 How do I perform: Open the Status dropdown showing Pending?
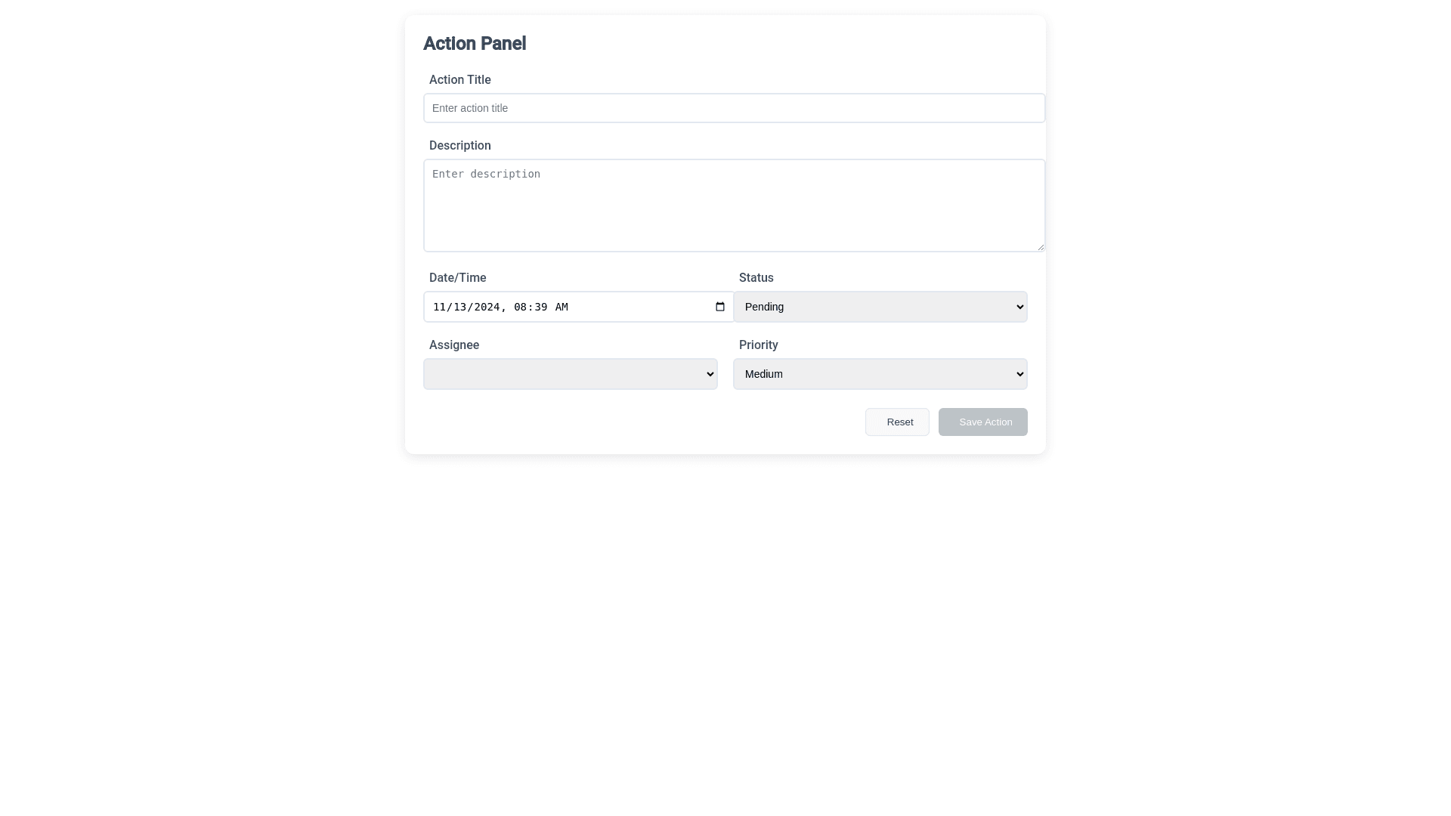pos(880,307)
